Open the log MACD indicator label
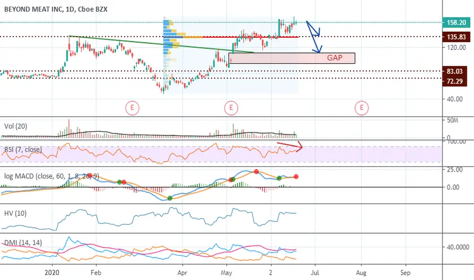 pos(51,176)
